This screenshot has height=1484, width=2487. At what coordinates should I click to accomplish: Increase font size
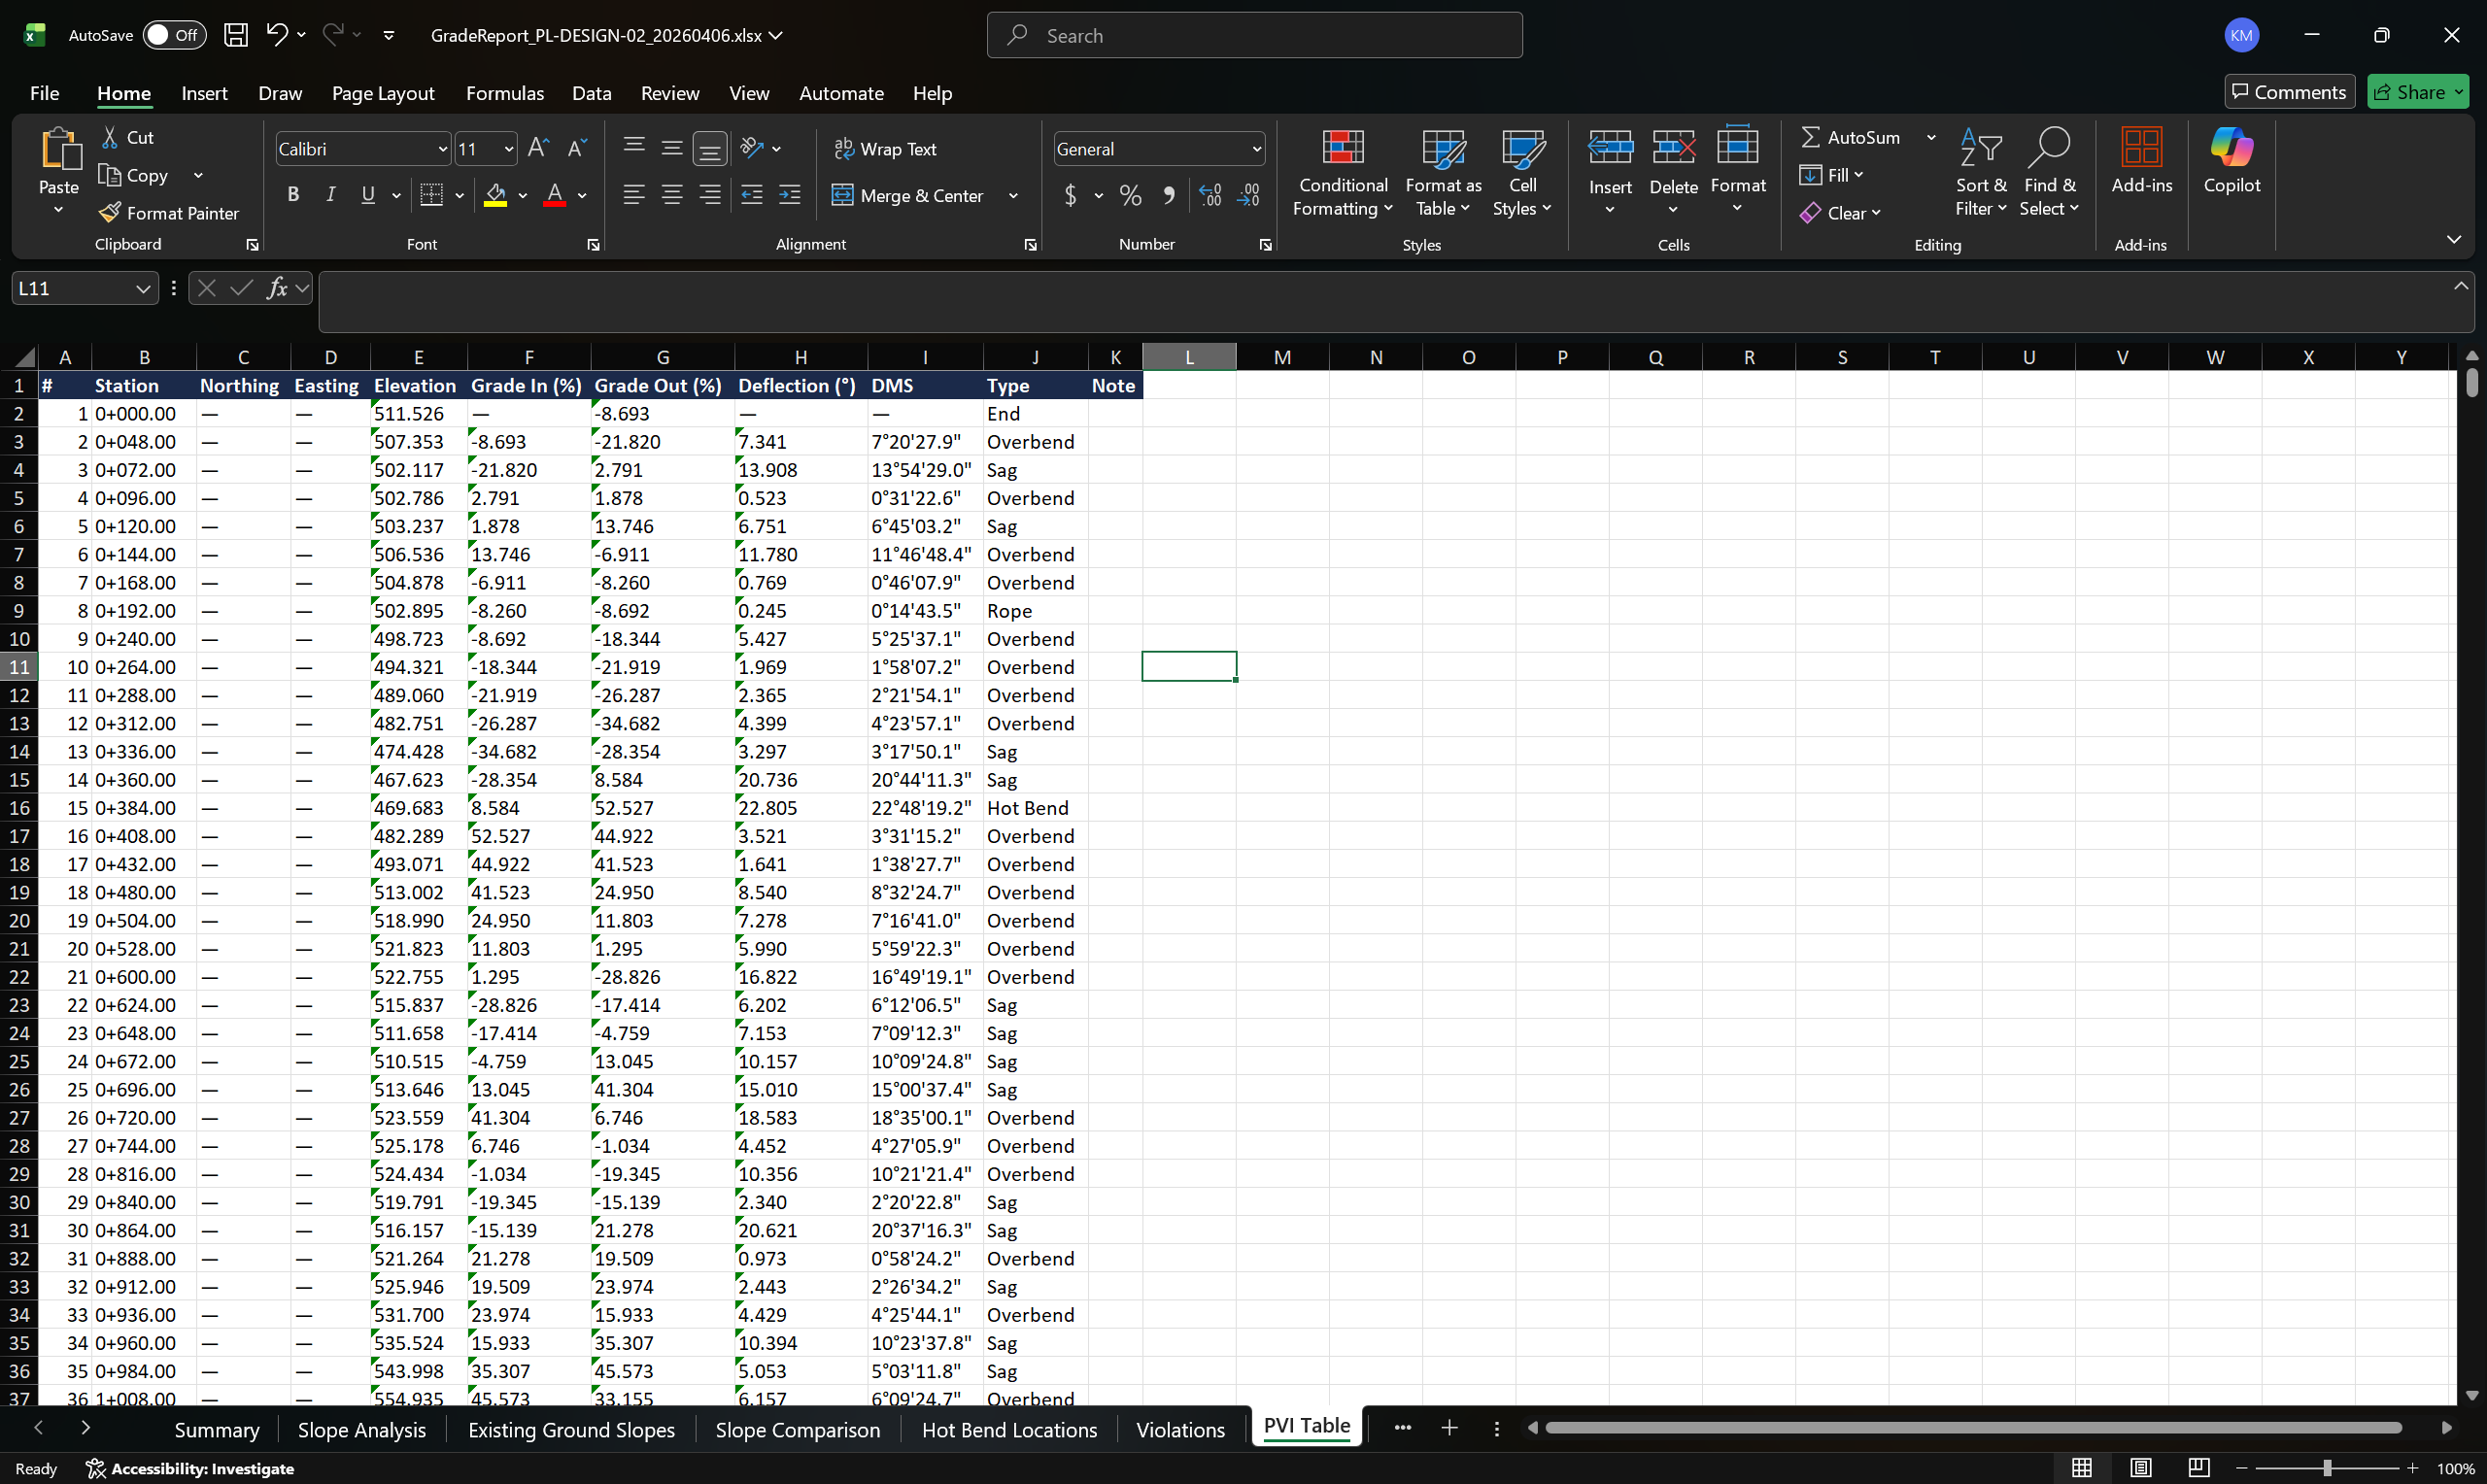(x=536, y=147)
